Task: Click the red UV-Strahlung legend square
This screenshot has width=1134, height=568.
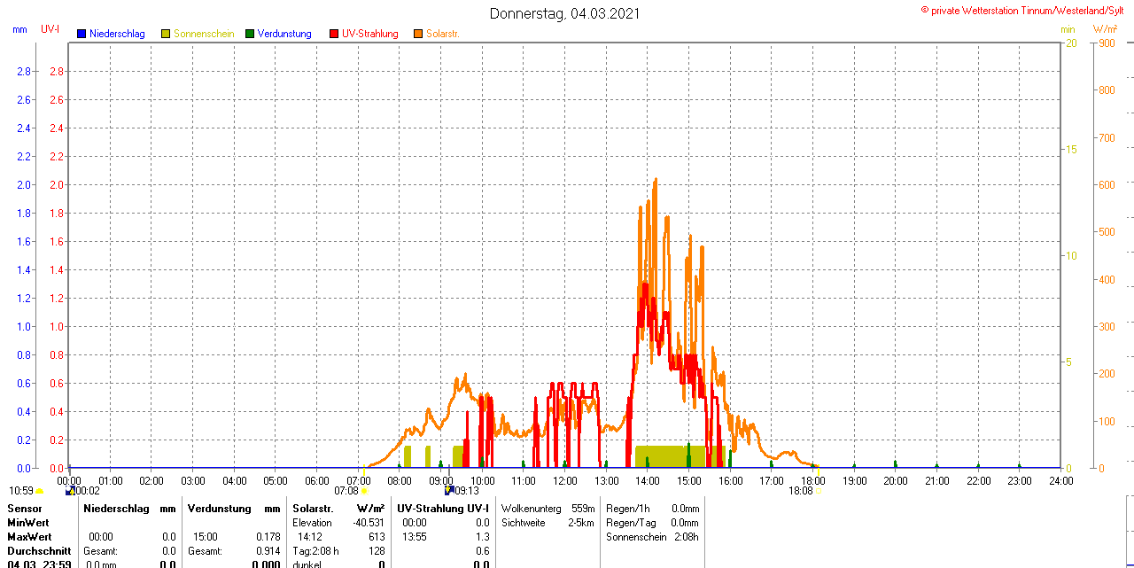Action: 334,34
